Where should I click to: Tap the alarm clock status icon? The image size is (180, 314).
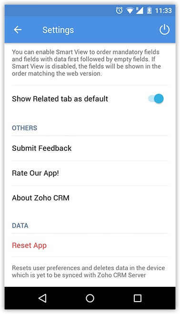coord(119,10)
